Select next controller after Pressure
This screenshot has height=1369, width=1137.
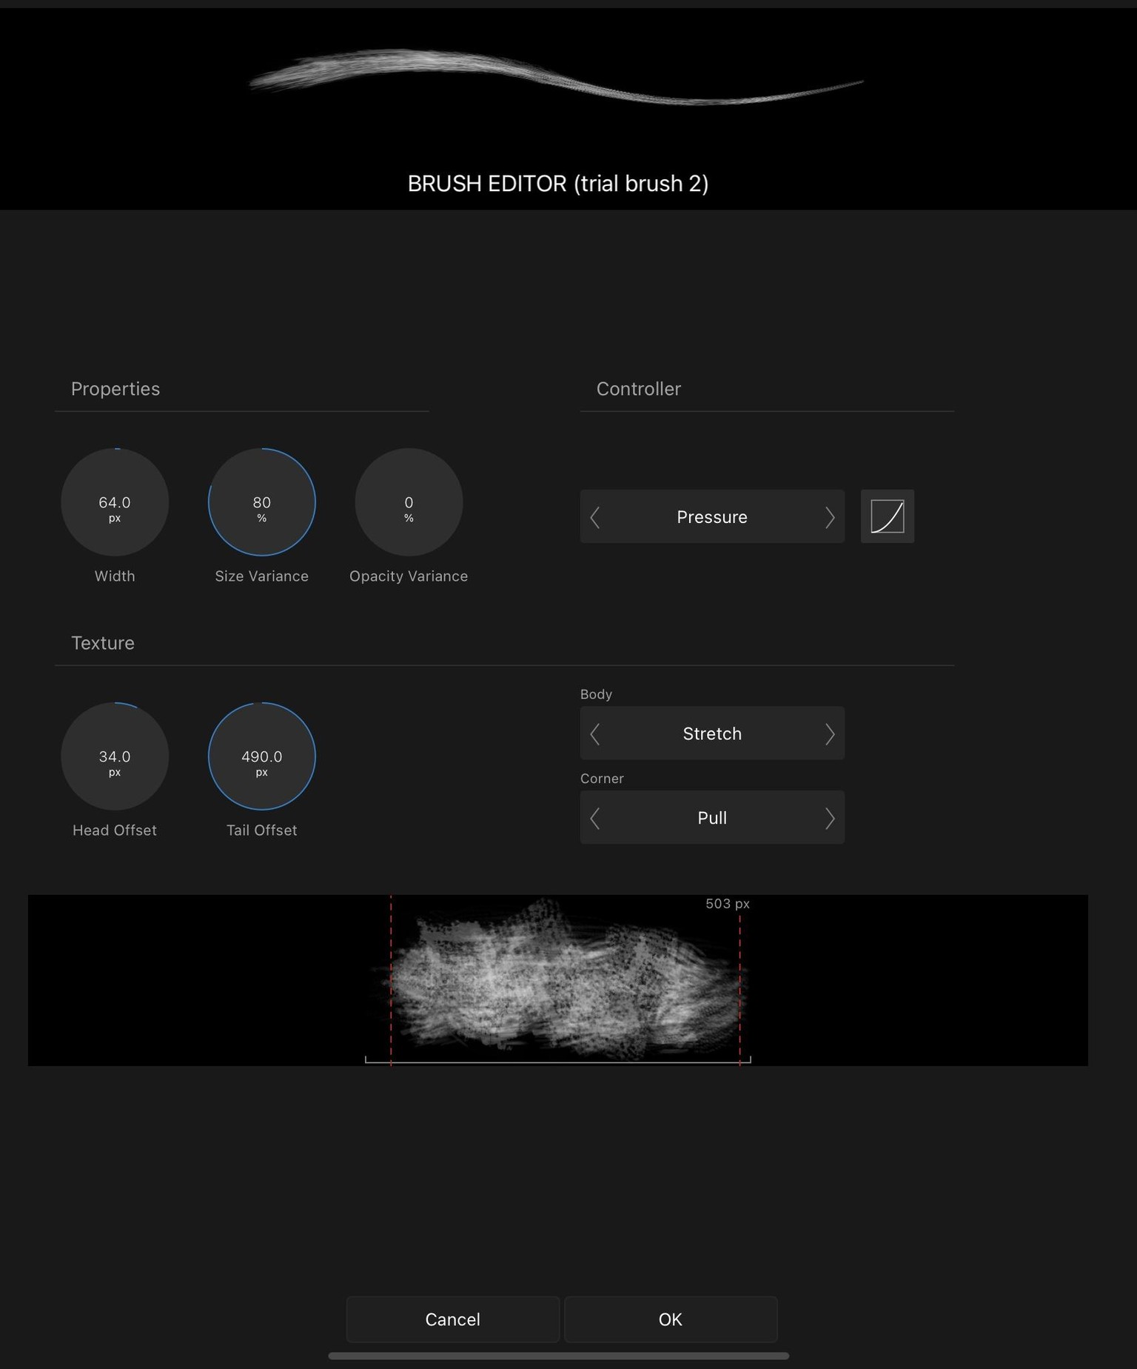click(x=830, y=517)
